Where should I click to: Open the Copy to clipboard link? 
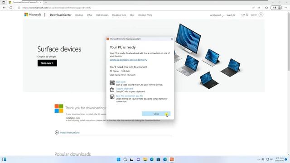pos(124,89)
